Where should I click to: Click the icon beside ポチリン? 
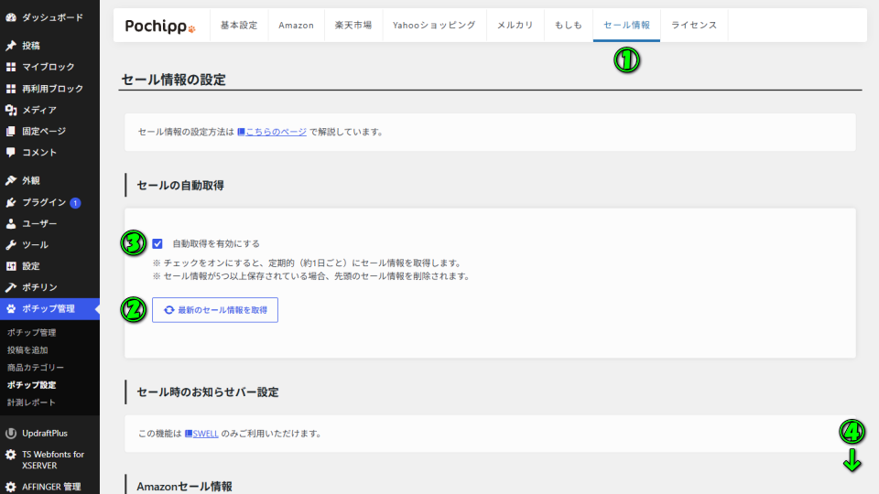[11, 287]
